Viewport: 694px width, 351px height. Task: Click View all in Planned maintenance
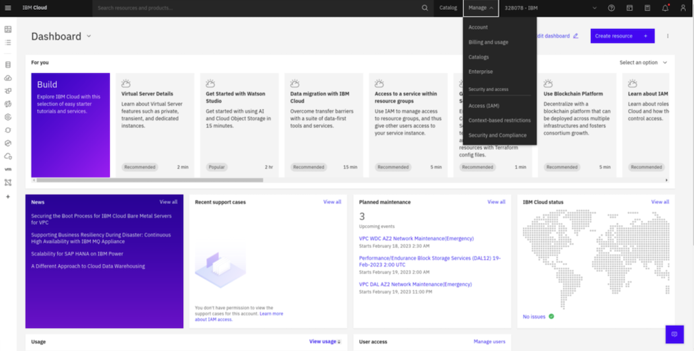[496, 202]
